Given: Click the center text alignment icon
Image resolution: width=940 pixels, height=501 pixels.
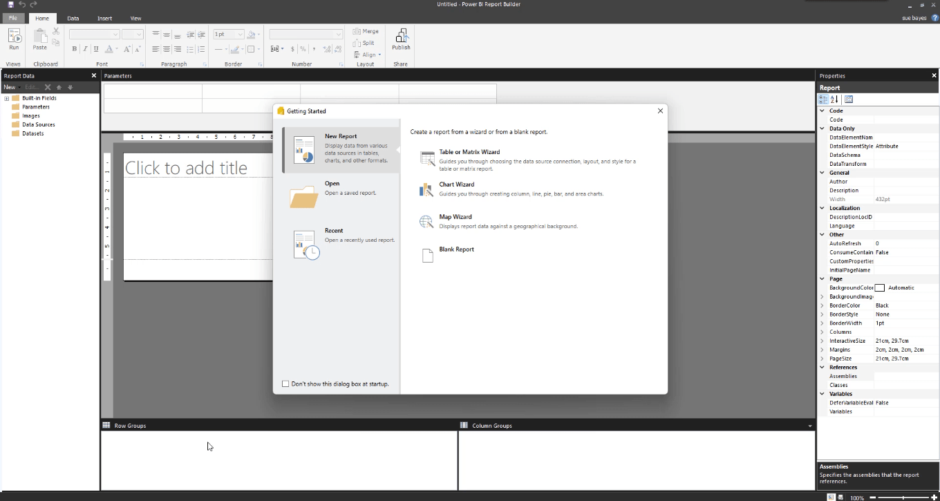Looking at the screenshot, I should click(167, 49).
